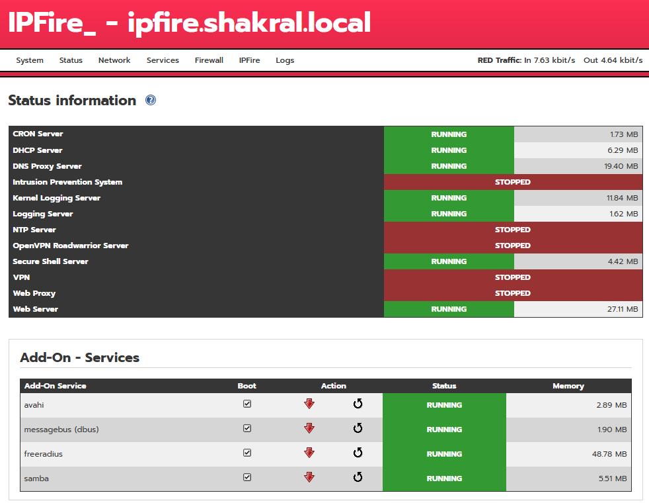
Task: Open the Logs menu
Action: 286,60
